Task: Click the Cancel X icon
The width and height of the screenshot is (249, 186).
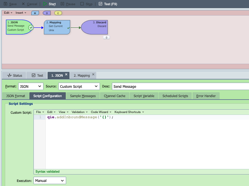Action: (23, 4)
